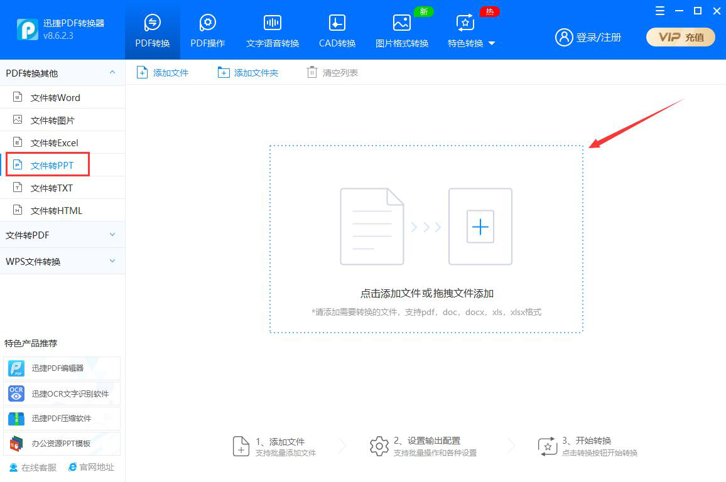Click the 热 badge on 特色转换

[x=489, y=11]
